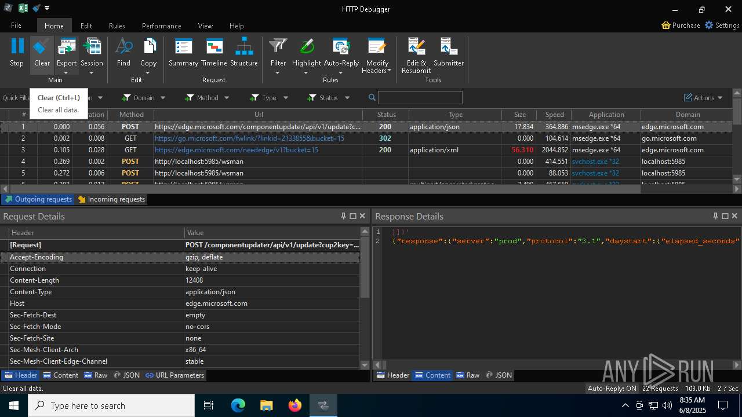Screen dimensions: 742x417
Task: Open response JSON tab
Action: point(499,375)
